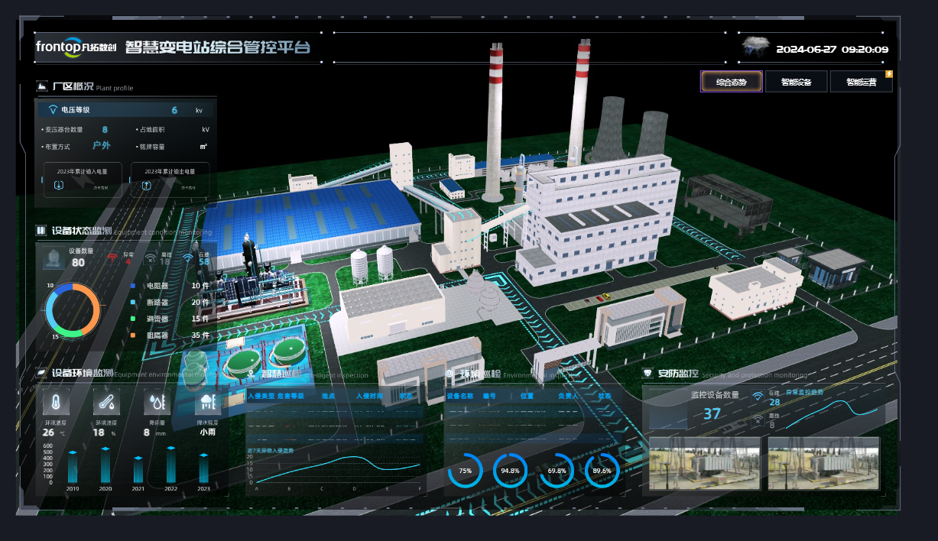This screenshot has width=938, height=541.
Task: Select the 降雨量 rainfall icon
Action: (157, 403)
